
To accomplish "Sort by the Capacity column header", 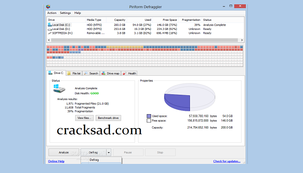I will point(116,20).
